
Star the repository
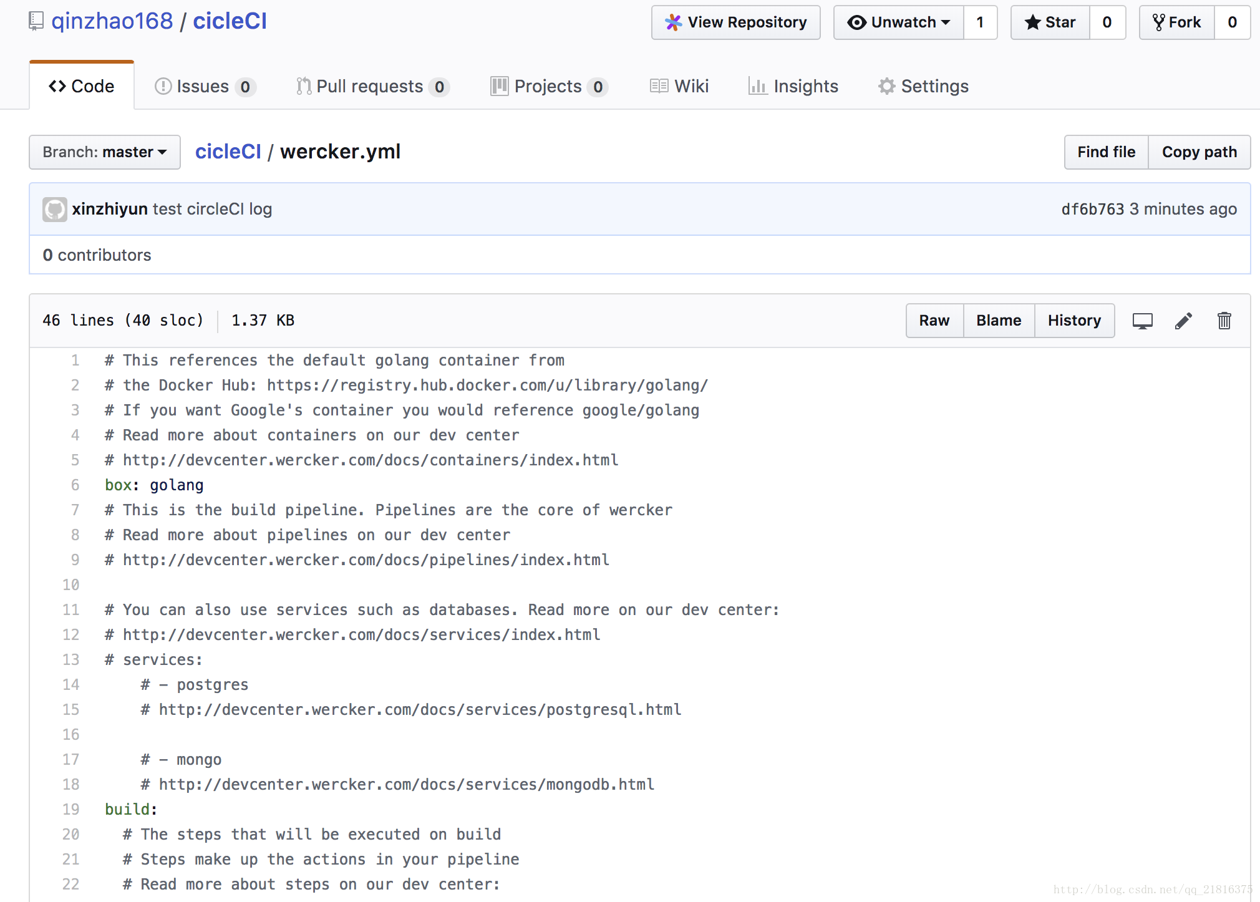pos(1050,22)
